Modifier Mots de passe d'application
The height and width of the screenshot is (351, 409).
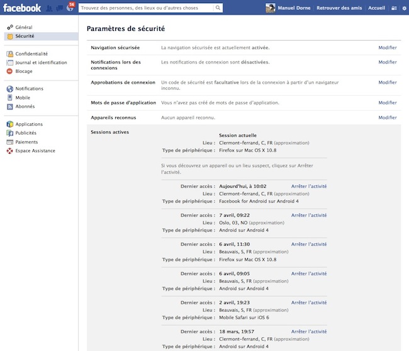[x=388, y=103]
